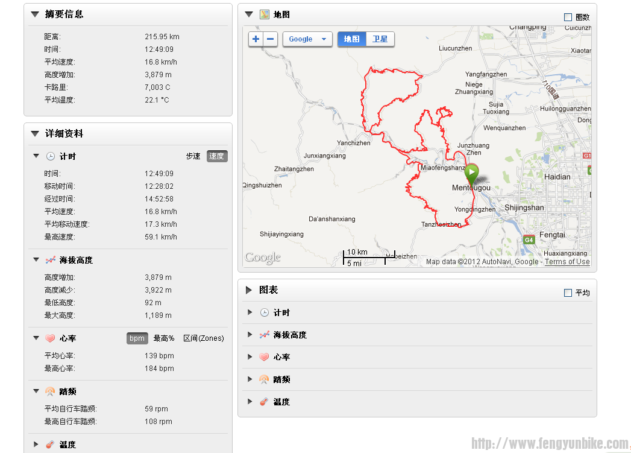
Task: Collapse the 摘要信息 panel
Action: [x=34, y=14]
